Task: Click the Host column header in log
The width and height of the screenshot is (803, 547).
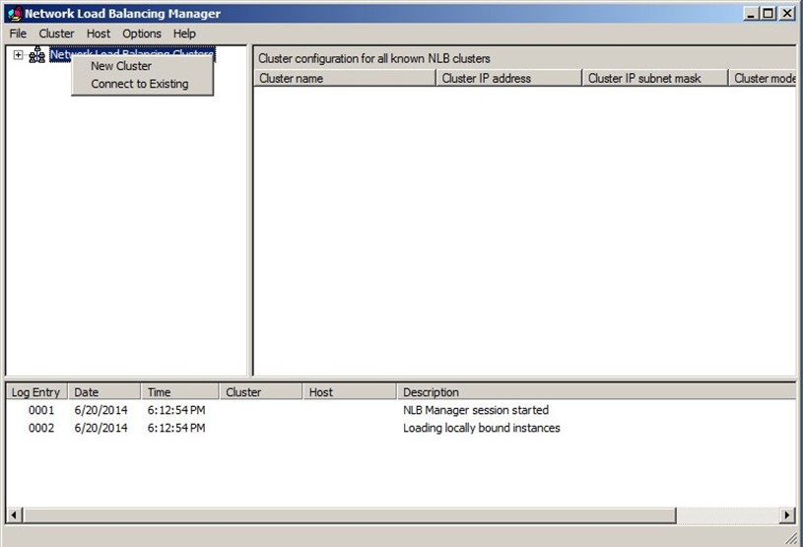Action: 350,392
